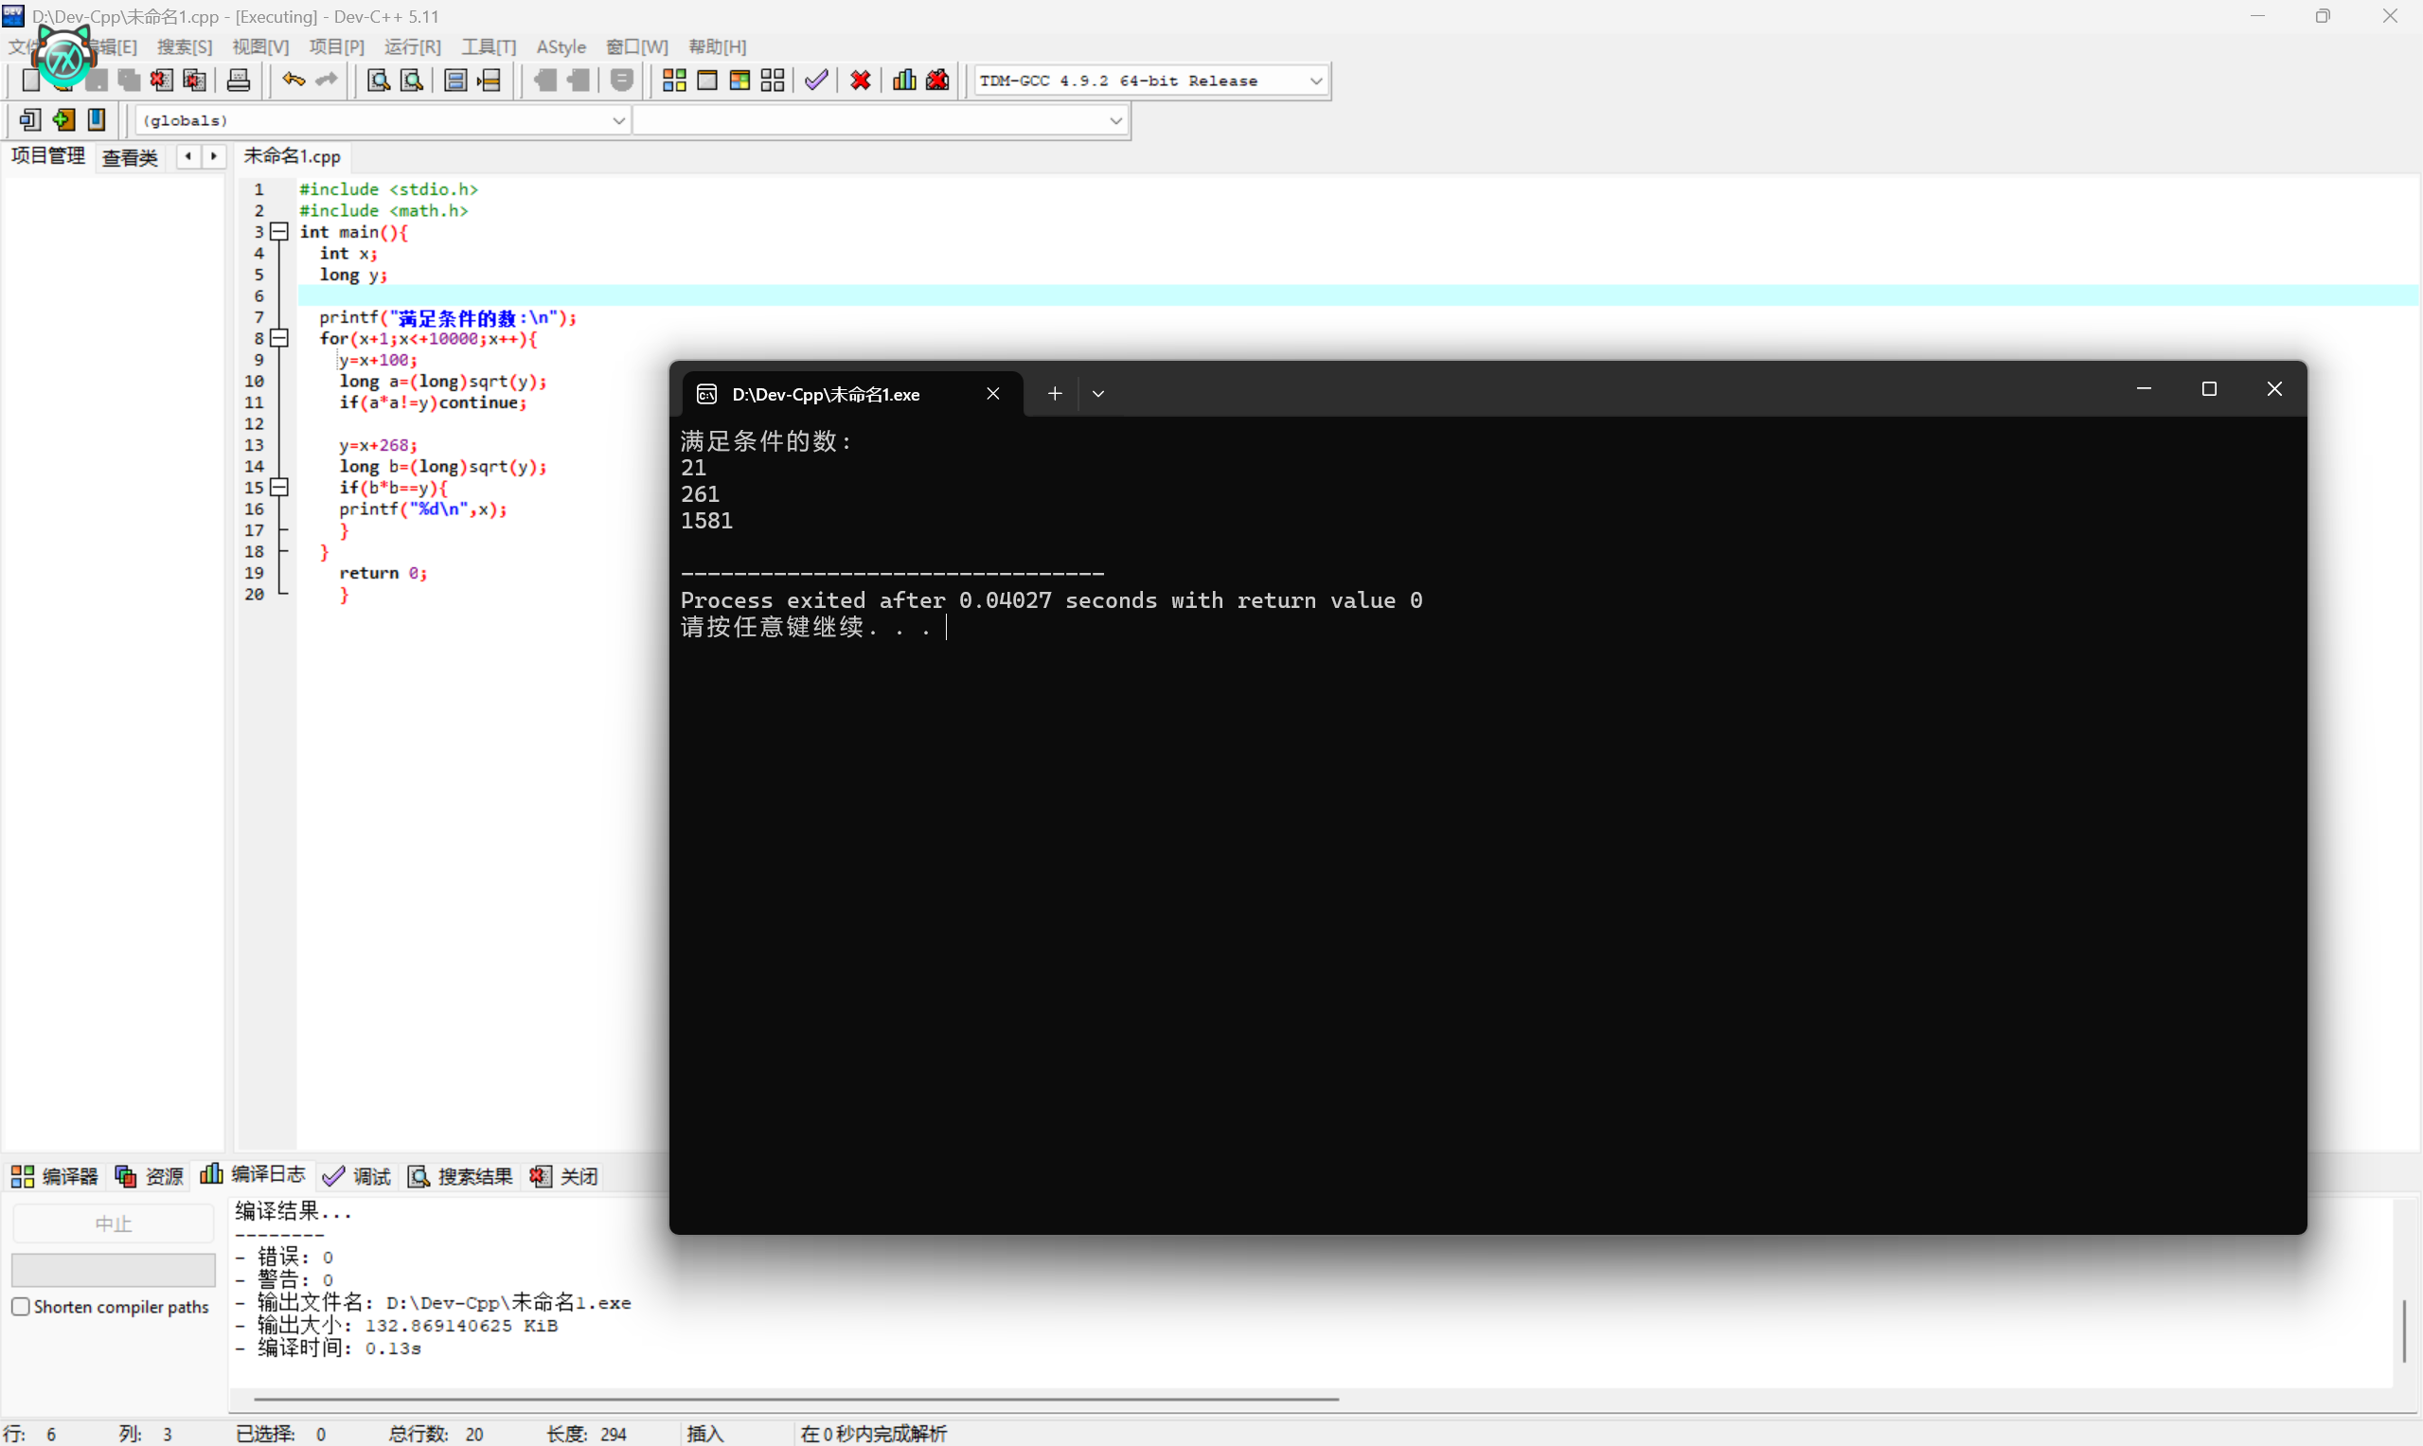2423x1446 pixels.
Task: Toggle Shorten compiler paths checkbox
Action: pyautogui.click(x=21, y=1307)
